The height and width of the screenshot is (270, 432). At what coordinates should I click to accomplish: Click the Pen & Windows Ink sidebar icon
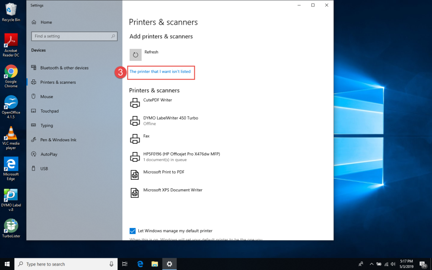[x=34, y=140]
